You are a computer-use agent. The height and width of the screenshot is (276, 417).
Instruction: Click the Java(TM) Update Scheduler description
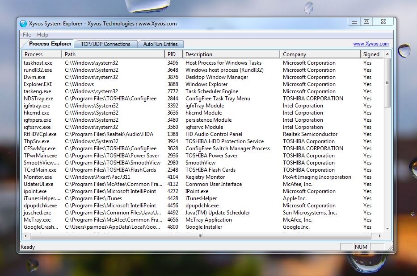(218, 213)
